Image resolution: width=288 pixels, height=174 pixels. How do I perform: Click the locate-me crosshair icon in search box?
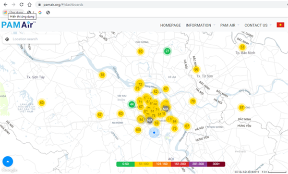pyautogui.click(x=7, y=39)
